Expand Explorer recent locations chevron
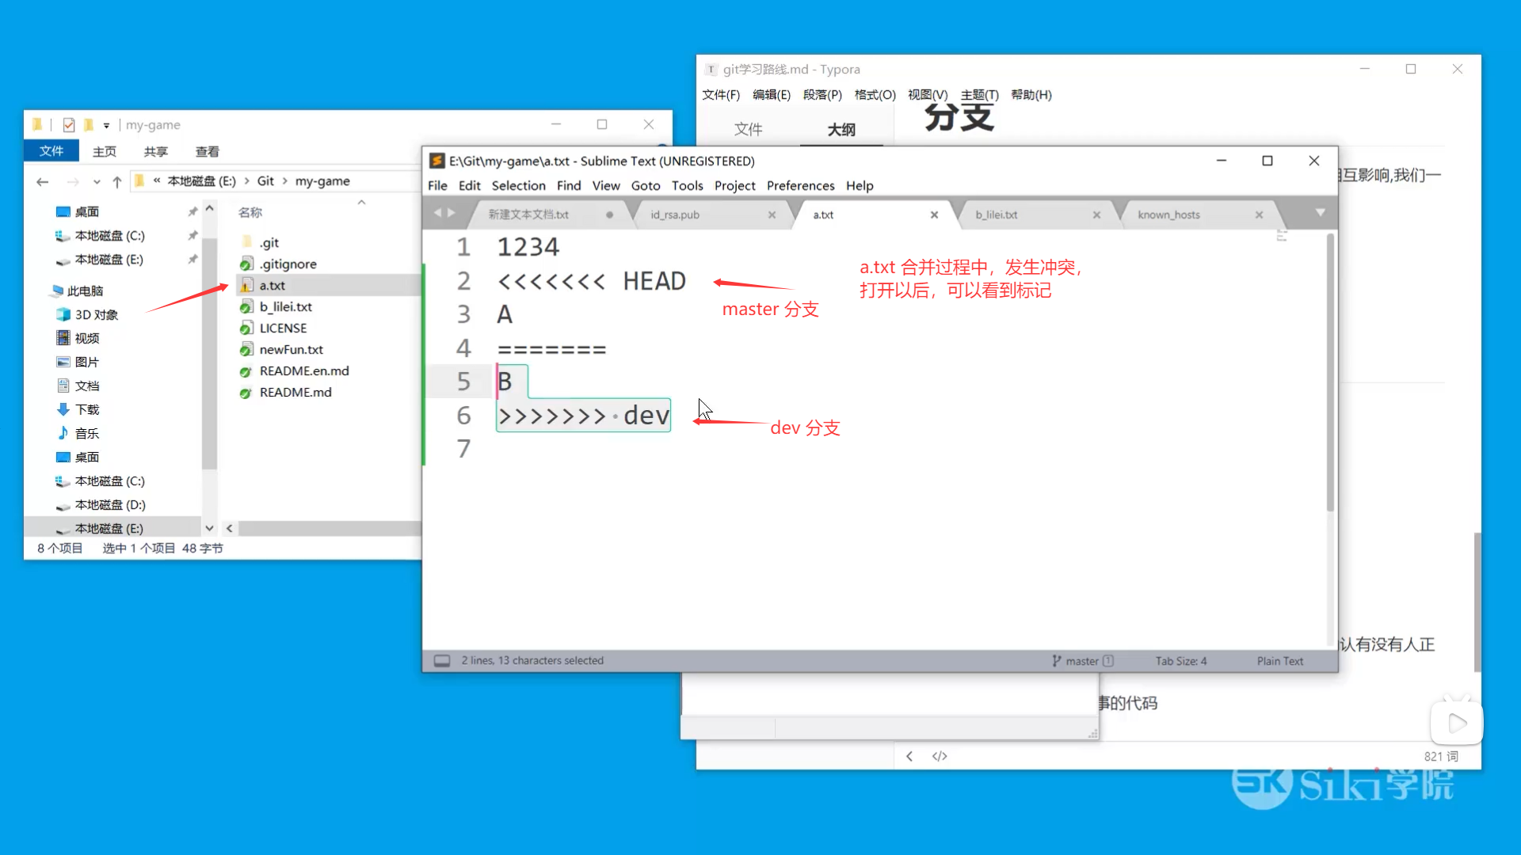This screenshot has width=1521, height=855. [97, 182]
